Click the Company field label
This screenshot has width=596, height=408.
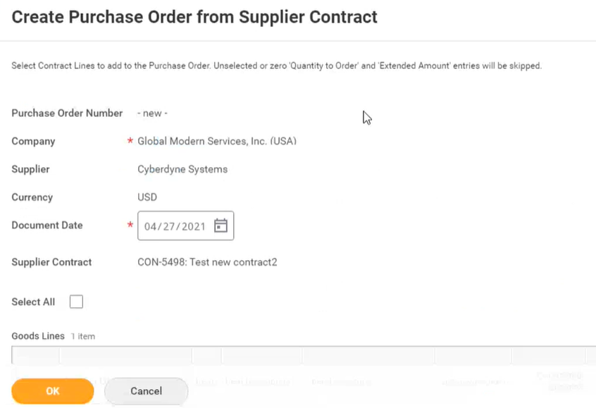[33, 141]
